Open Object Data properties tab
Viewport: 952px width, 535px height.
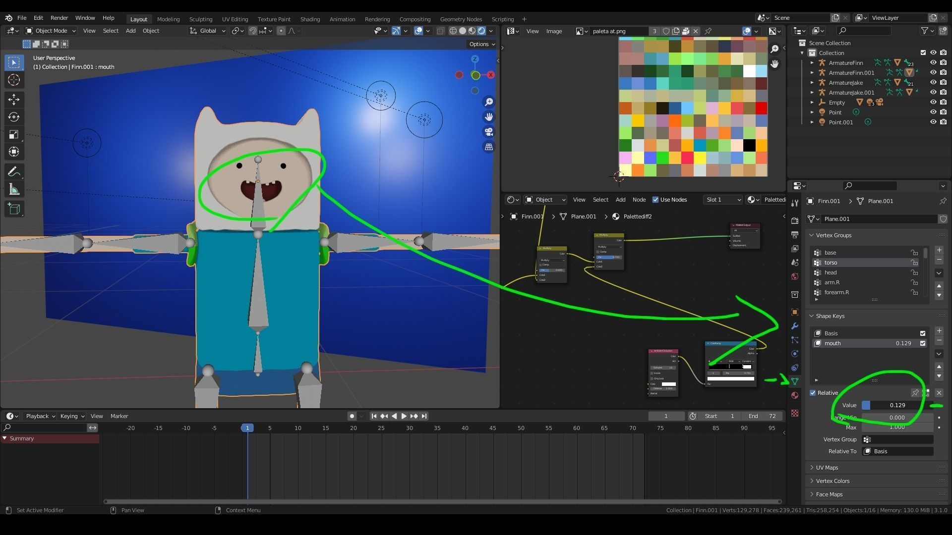pos(795,381)
